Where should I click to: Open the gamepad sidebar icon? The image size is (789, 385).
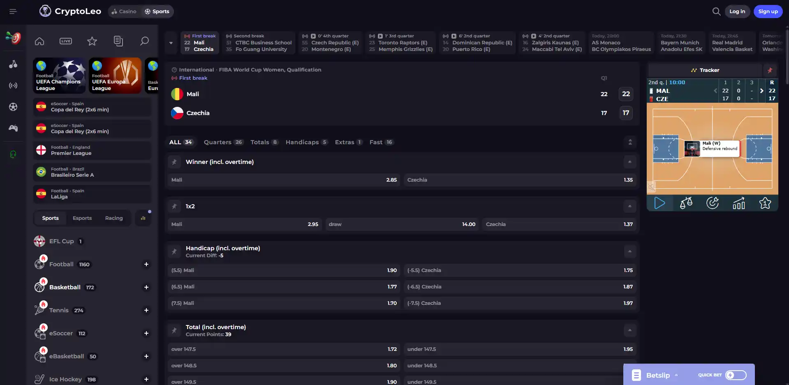(x=13, y=128)
